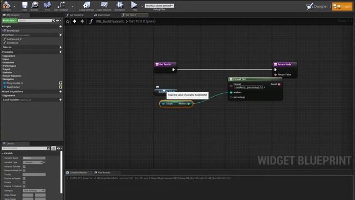
Task: Click Get Text 0 breadcrumb entry
Action: tap(142, 21)
